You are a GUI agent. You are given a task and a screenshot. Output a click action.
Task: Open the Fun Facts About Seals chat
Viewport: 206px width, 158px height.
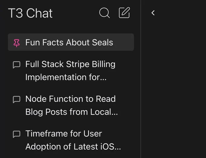click(x=71, y=42)
